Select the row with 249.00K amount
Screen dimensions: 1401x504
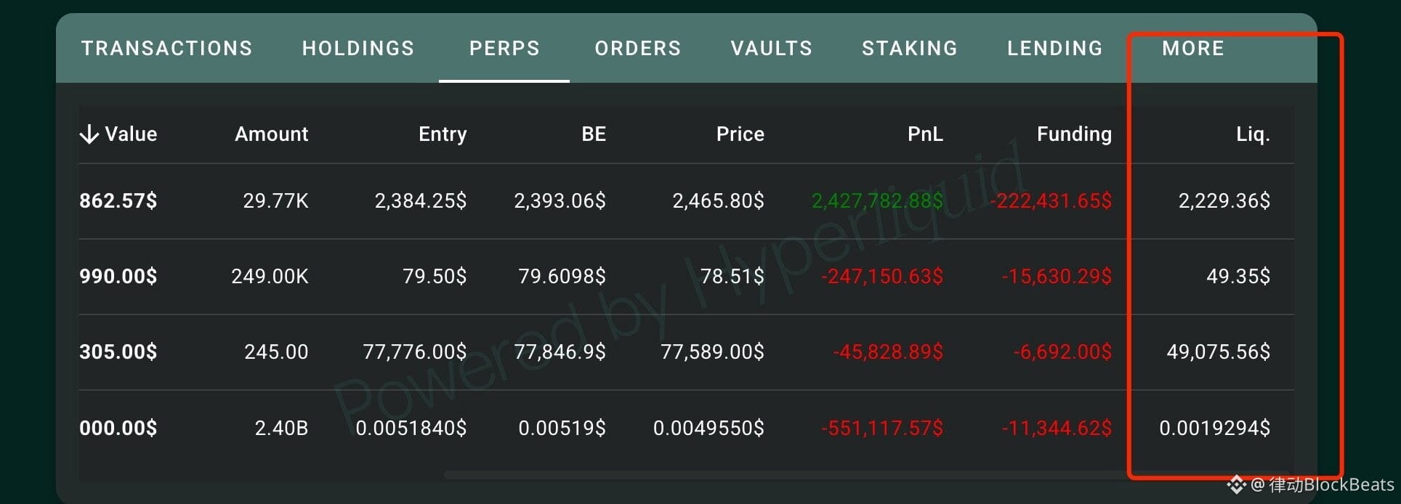686,277
